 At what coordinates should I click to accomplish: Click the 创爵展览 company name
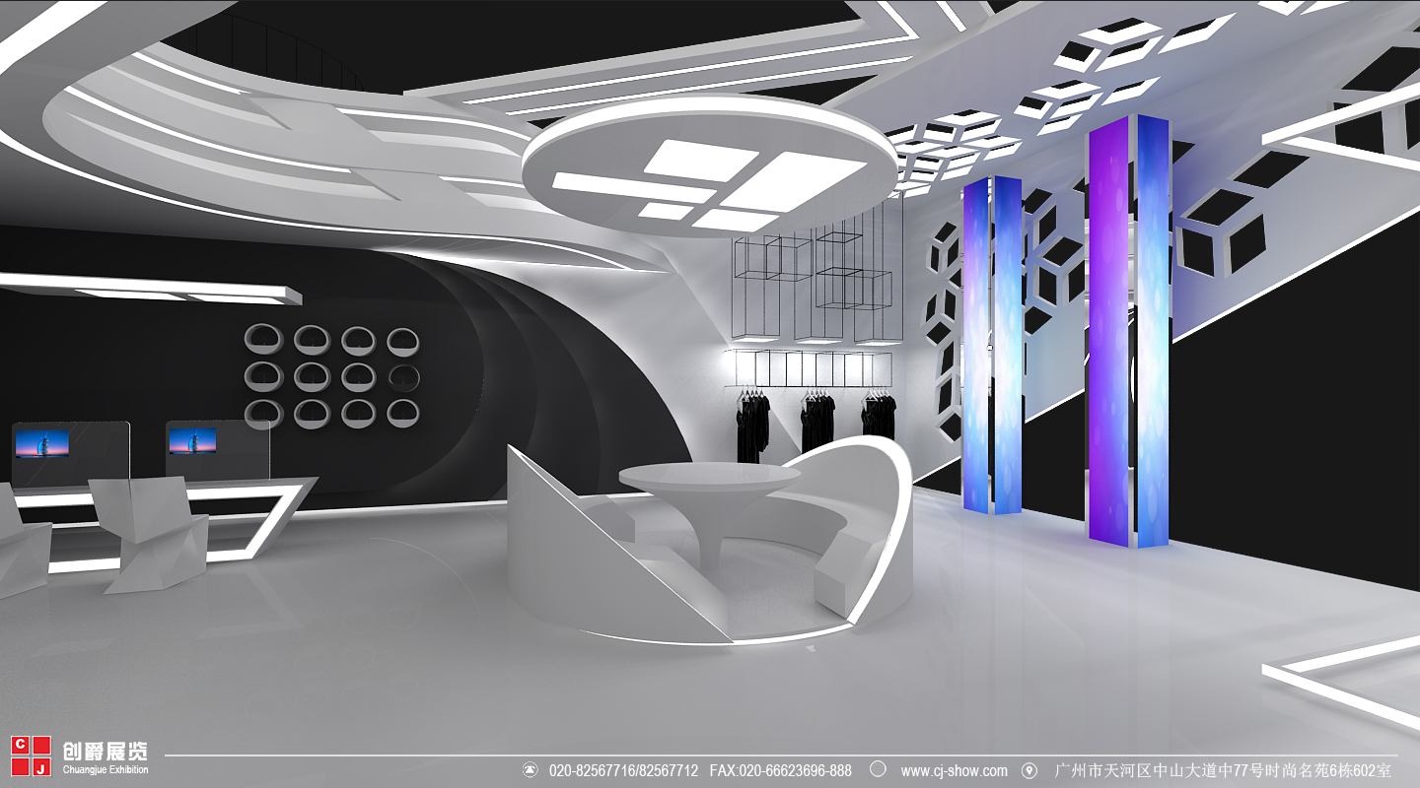(x=105, y=751)
